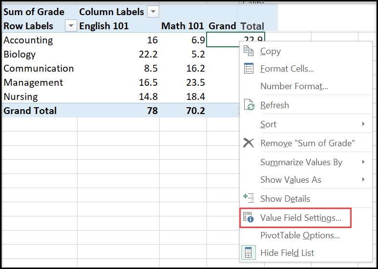Open PivotTable Options... entry
Viewport: 378px width, 269px height.
click(306, 235)
